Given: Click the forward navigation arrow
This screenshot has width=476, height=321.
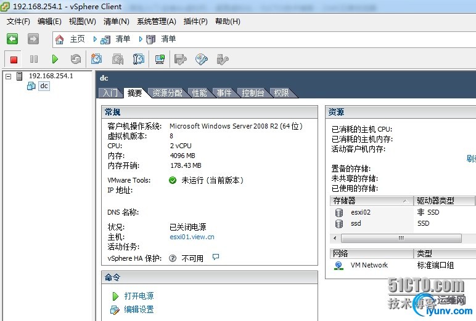Looking at the screenshot, I should click(33, 39).
